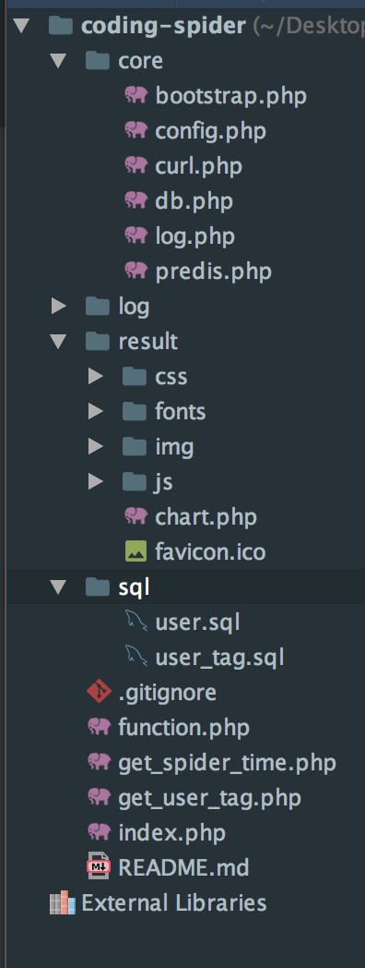365x968 pixels.
Task: Click the image icon next to favicon.ico
Action: pos(135,551)
